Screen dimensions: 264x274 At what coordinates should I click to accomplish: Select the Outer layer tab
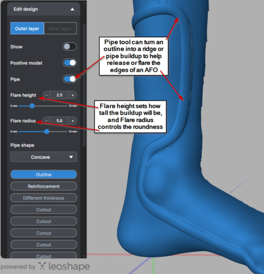tap(27, 29)
